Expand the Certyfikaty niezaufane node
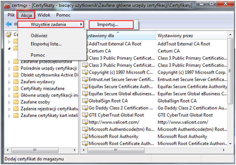 click(x=9, y=89)
